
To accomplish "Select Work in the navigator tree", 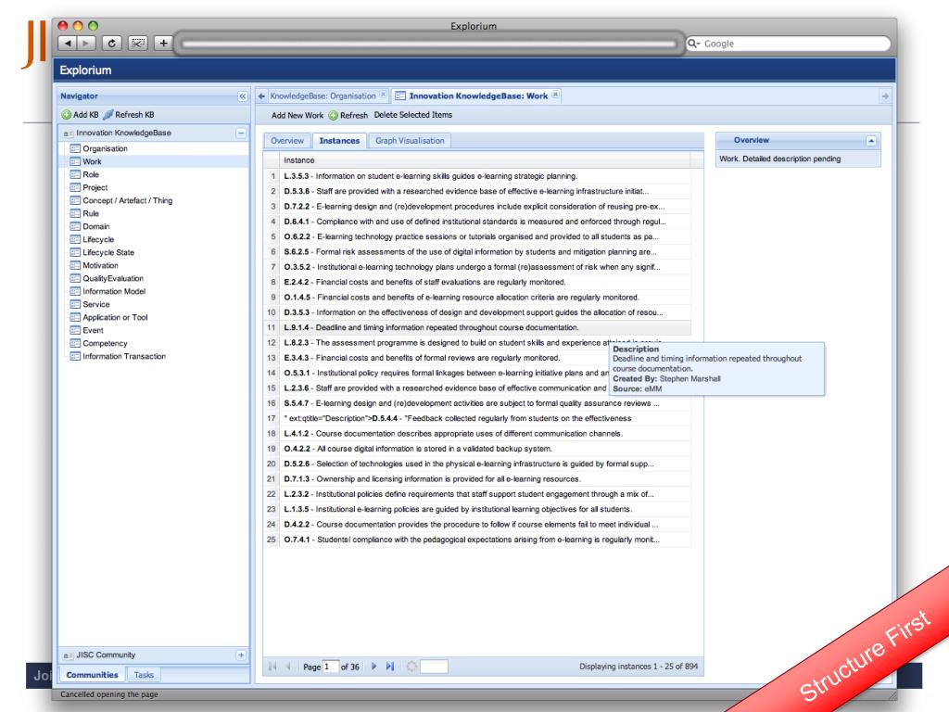I will [92, 161].
